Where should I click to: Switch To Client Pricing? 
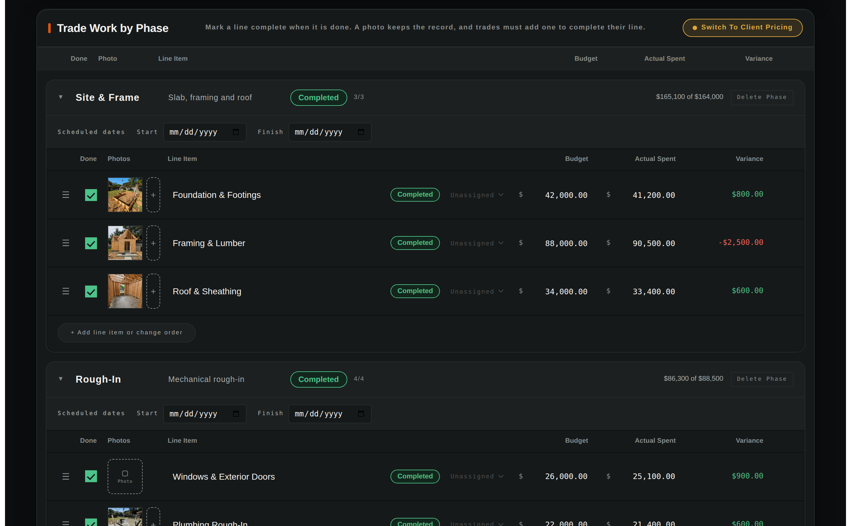tap(742, 28)
